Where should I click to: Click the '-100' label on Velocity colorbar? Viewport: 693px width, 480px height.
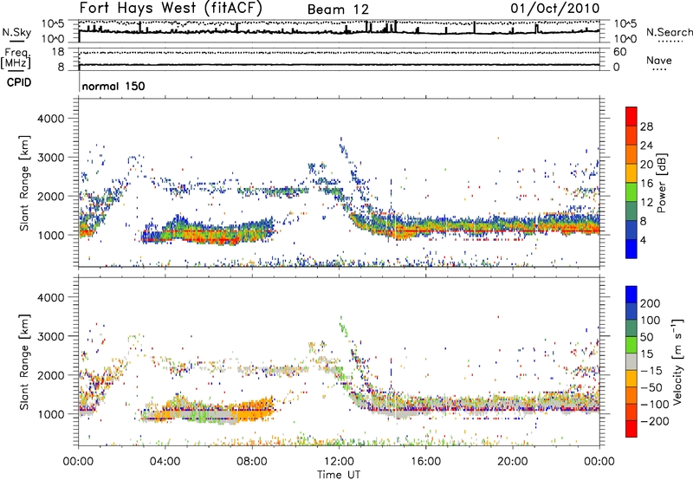coord(654,405)
